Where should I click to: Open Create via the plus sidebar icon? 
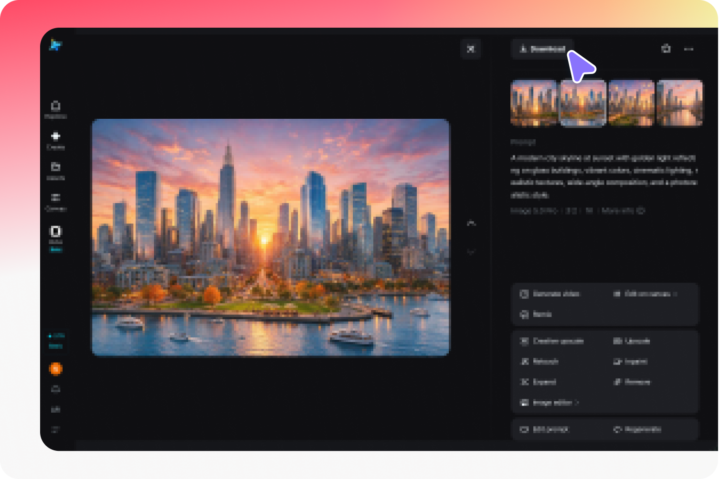coord(55,141)
